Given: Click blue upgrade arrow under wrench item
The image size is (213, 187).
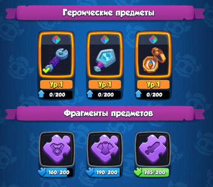Looking at the screenshot, I should [x=41, y=94].
